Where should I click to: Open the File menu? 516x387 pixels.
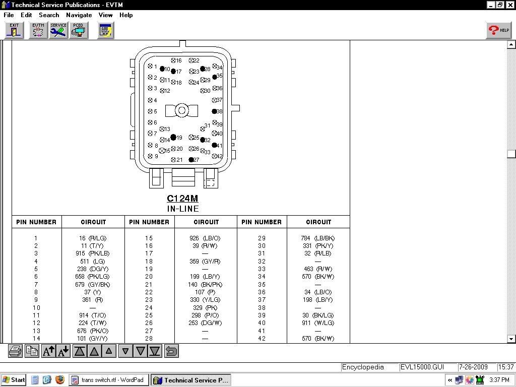9,15
